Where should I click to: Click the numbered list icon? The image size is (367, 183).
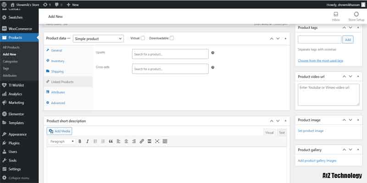pos(103,141)
